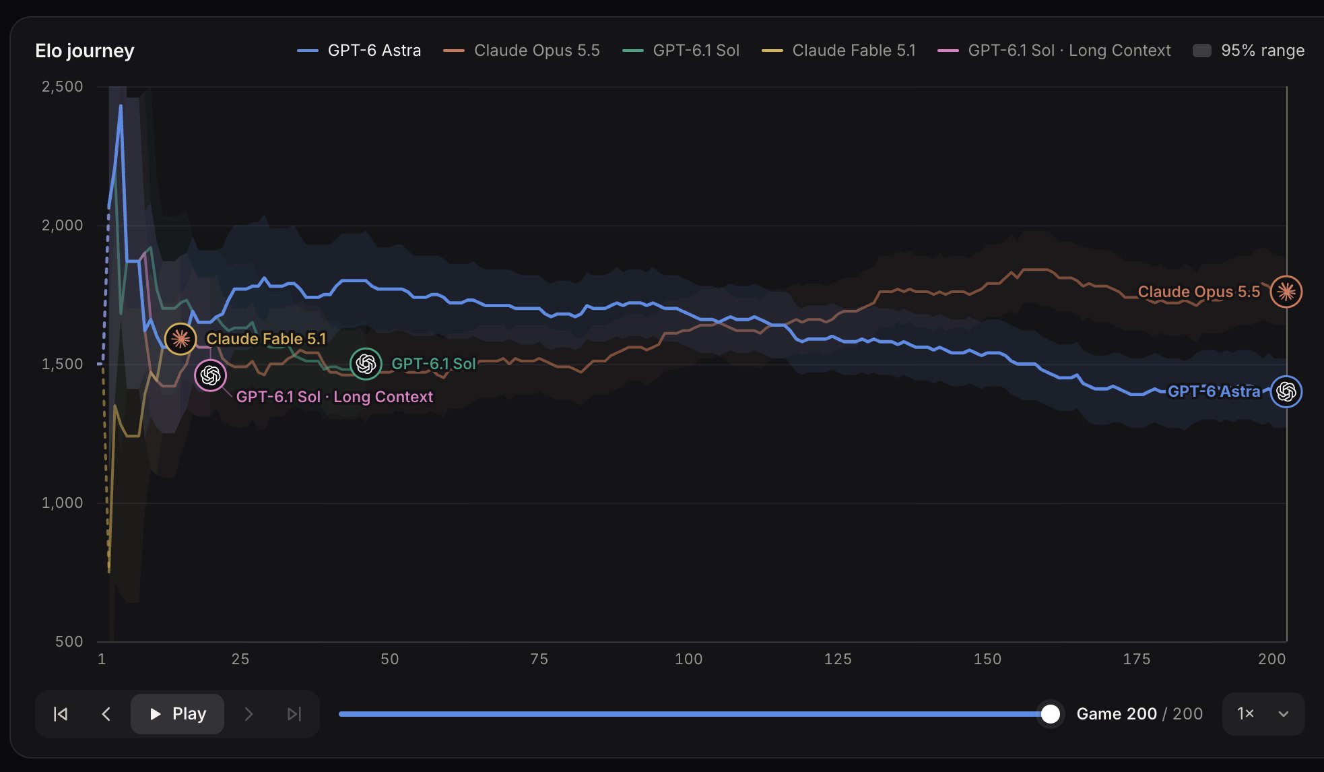
Task: Click the Claude Opus 5.5 chart label
Action: [x=1199, y=292]
